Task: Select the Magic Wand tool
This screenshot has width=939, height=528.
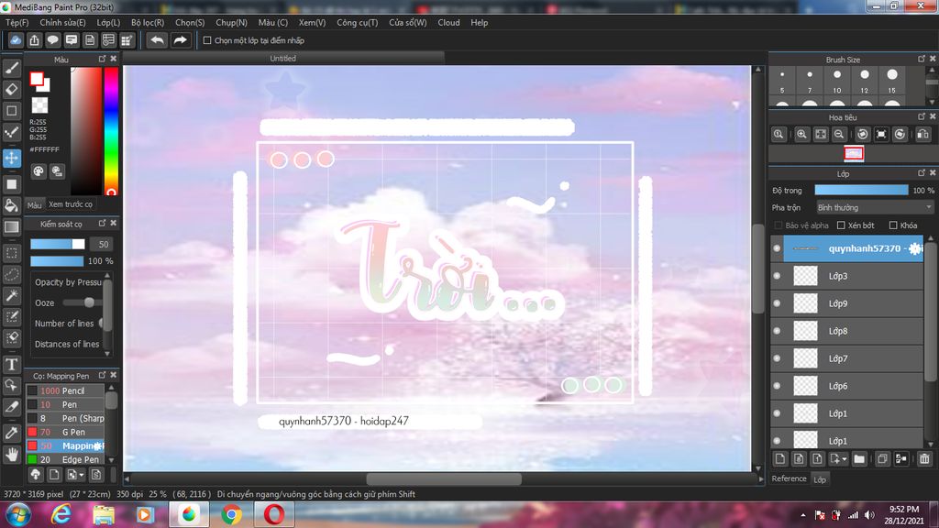Action: click(11, 296)
